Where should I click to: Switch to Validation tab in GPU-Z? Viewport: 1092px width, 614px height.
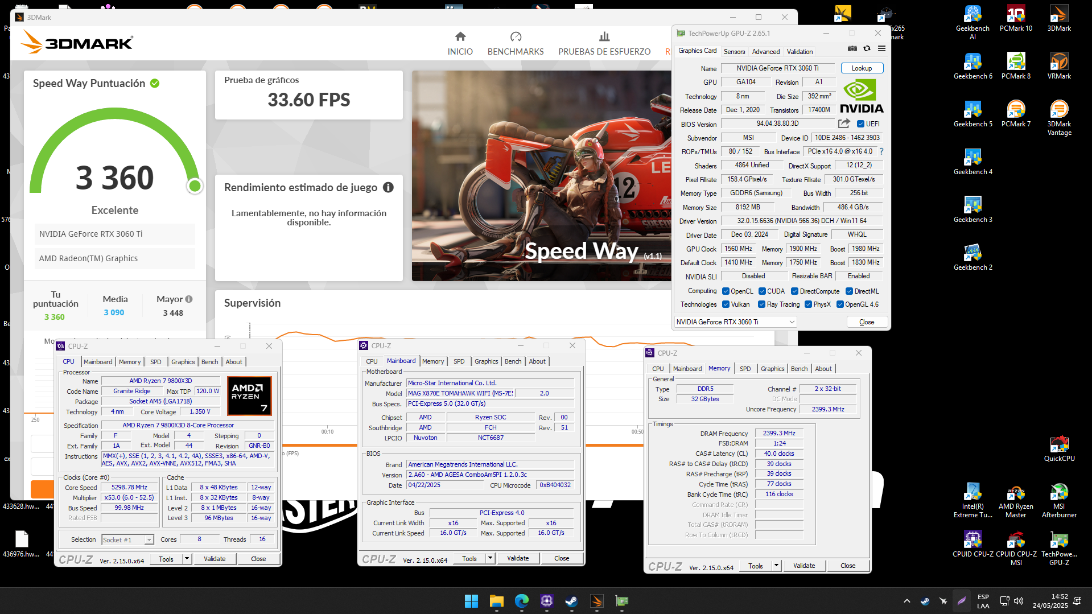800,52
